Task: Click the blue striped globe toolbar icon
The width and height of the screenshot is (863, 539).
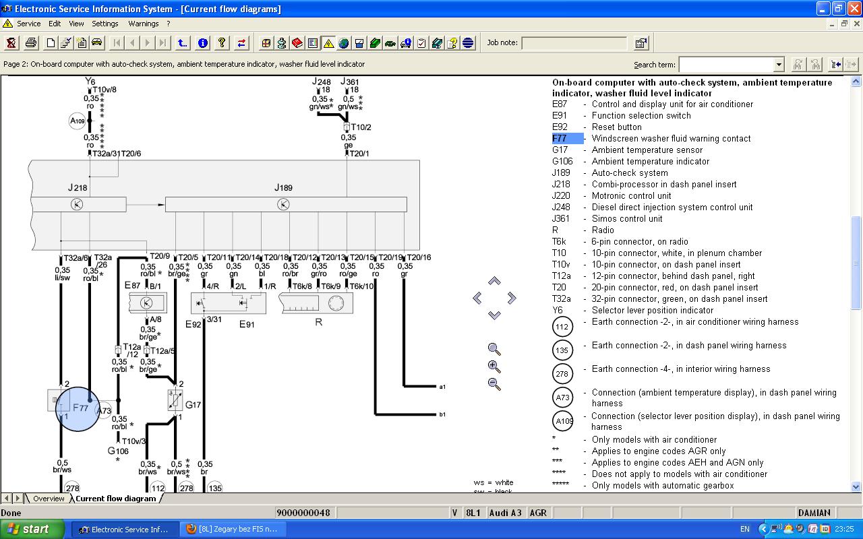Action: click(468, 43)
